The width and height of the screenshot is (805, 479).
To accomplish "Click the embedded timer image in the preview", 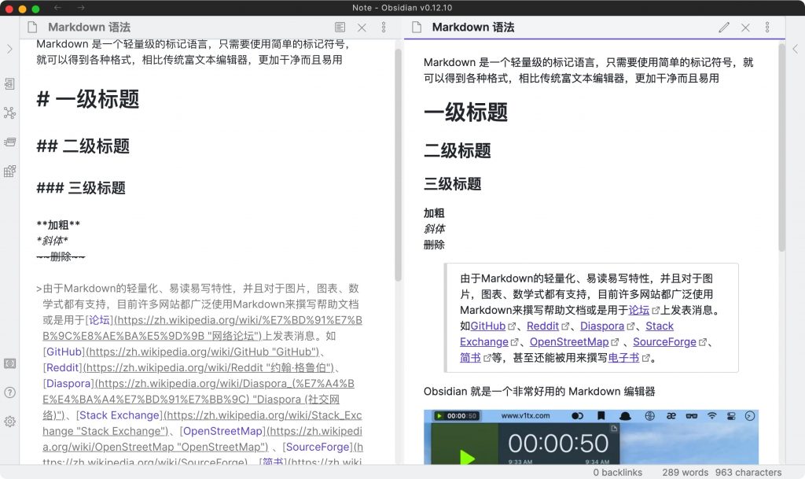I will (x=591, y=437).
